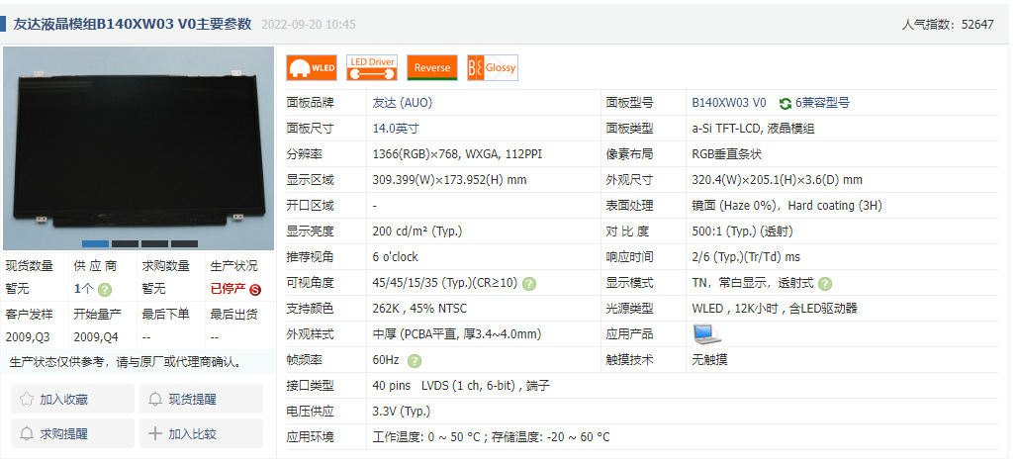Viewport: 1017px width, 463px height.
Task: Click the popularity index 人气指数: 52647
Action: click(x=948, y=25)
